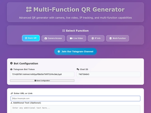
Task: Click into the Chat ID input field
Action: coord(109,74)
